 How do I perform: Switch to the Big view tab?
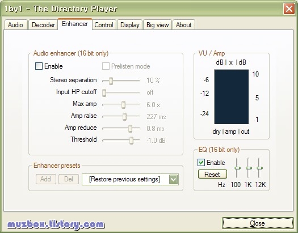tap(158, 25)
